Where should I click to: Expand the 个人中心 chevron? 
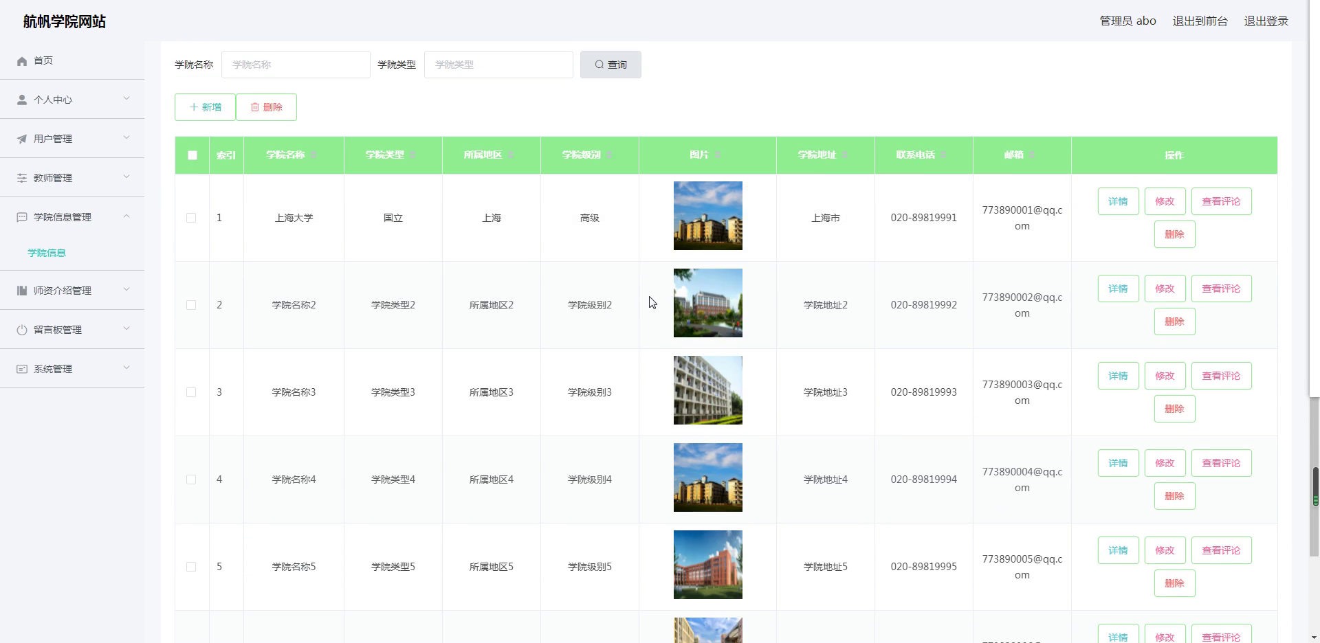pyautogui.click(x=126, y=99)
